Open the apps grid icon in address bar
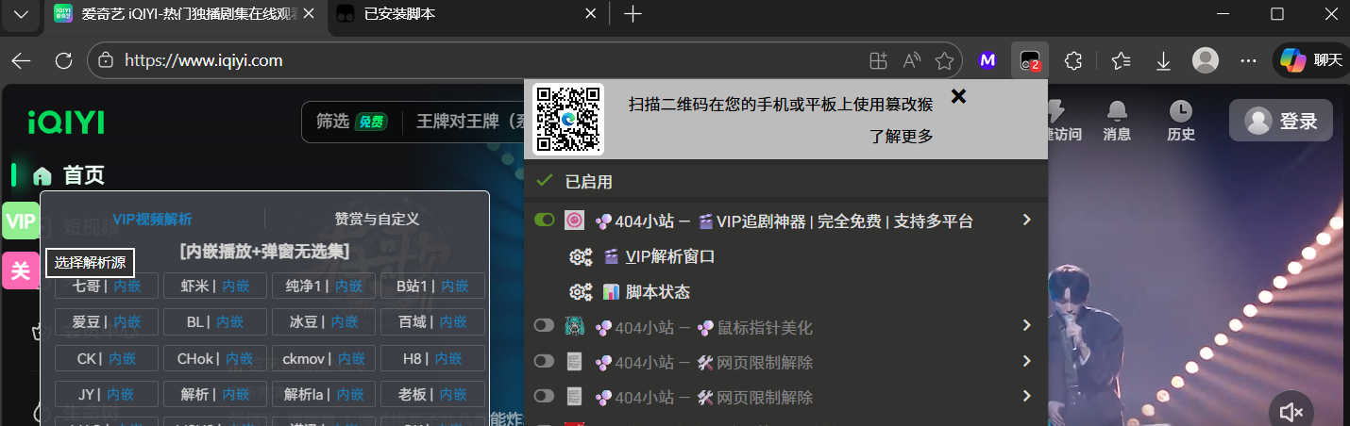Screen dimensions: 1350x426 [878, 60]
